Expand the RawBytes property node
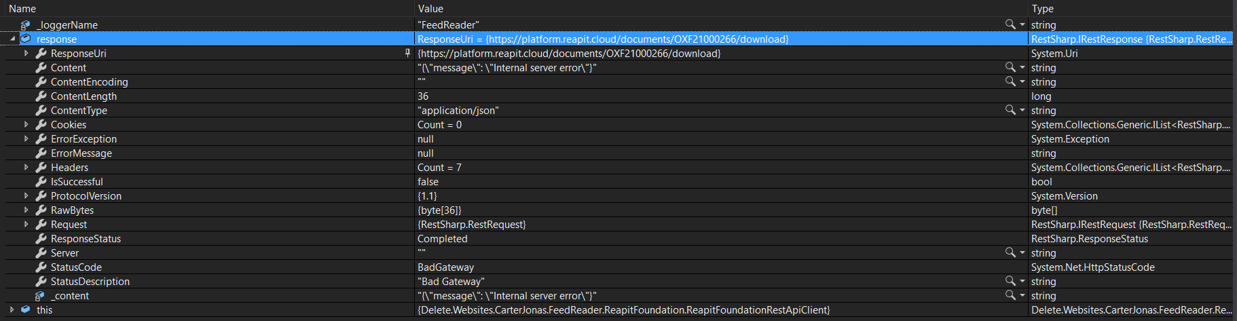This screenshot has height=321, width=1237. tap(26, 210)
